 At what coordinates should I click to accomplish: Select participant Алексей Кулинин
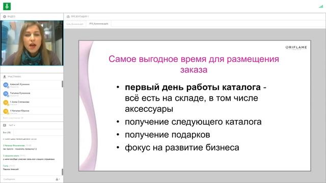pos(32,85)
